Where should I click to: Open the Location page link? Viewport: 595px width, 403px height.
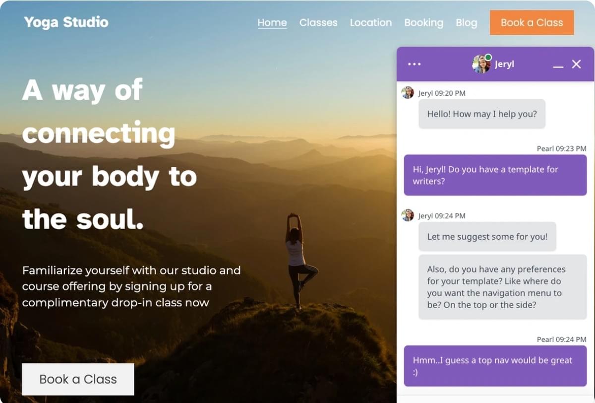(371, 22)
